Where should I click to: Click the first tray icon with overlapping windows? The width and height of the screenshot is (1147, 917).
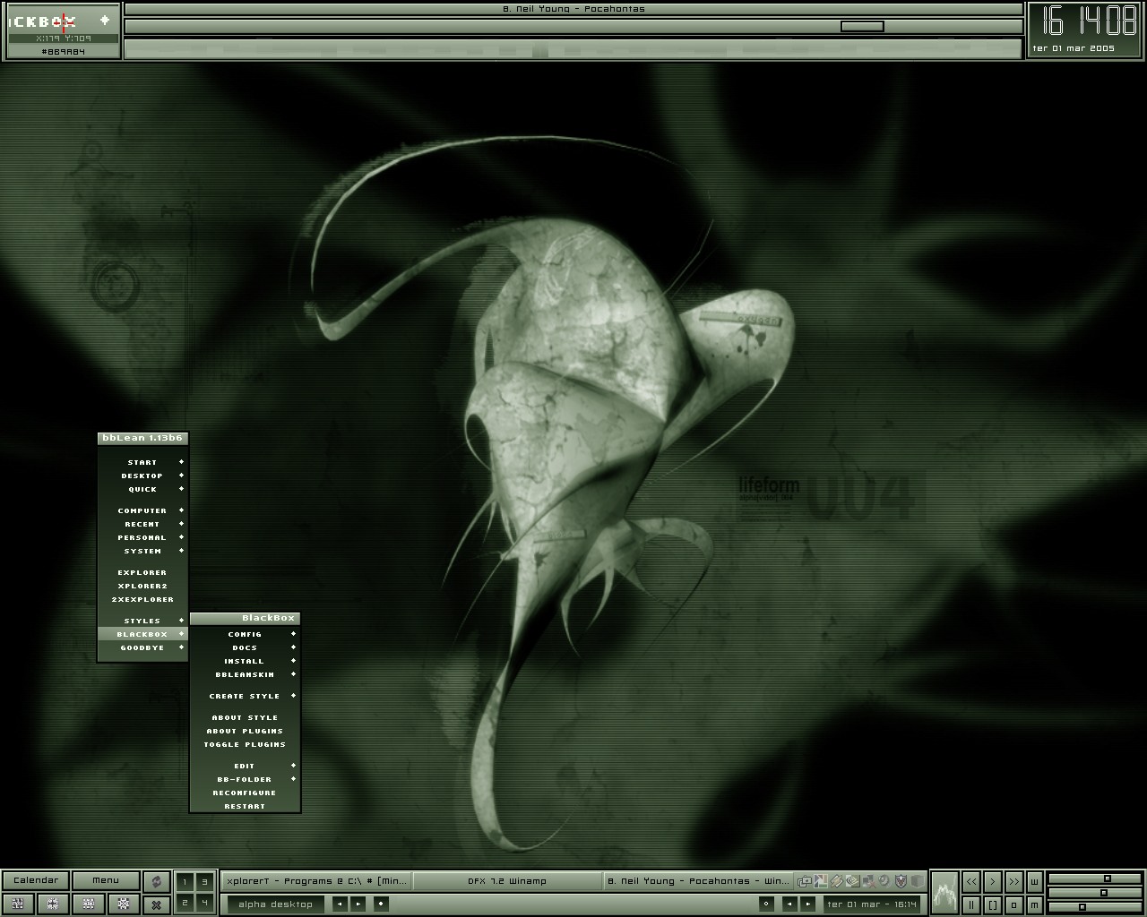coord(805,881)
